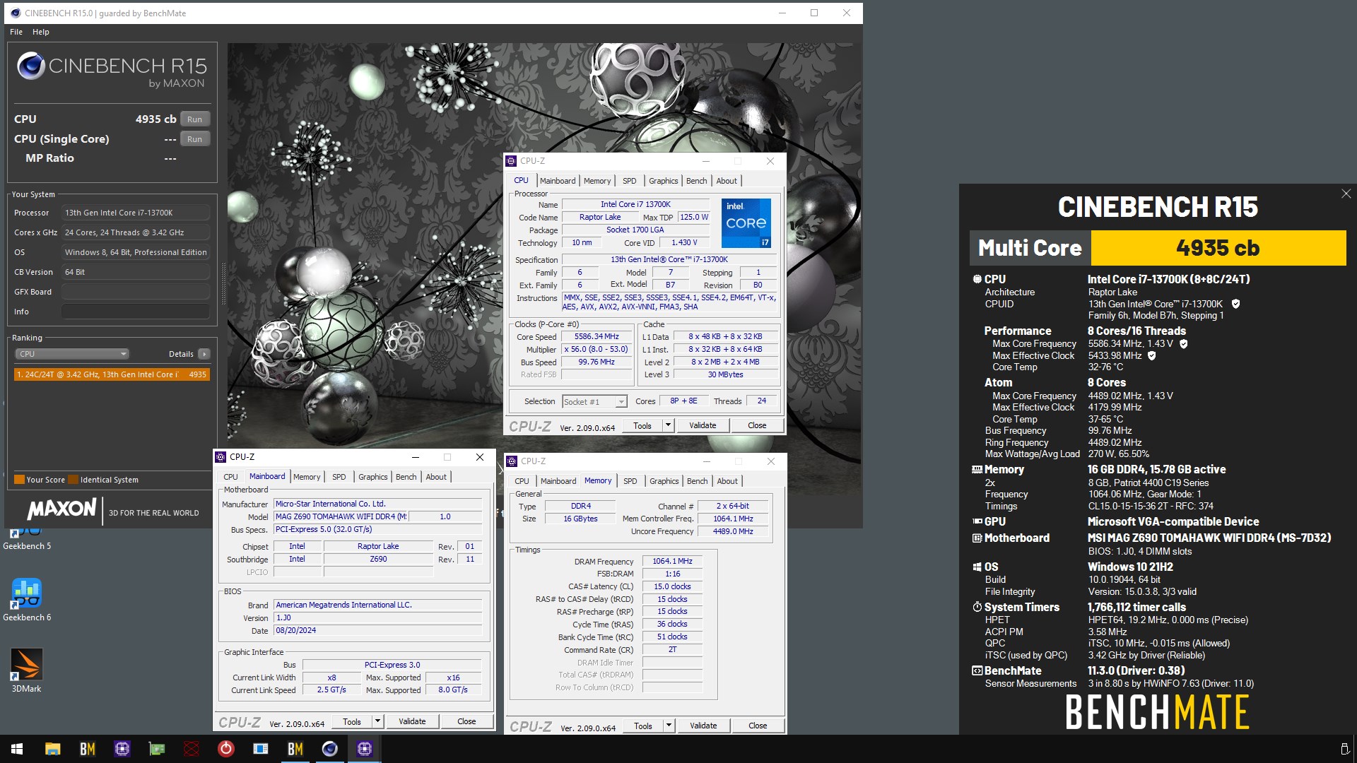Viewport: 1357px width, 763px height.
Task: Open the green graphics card taskbar icon
Action: (156, 749)
